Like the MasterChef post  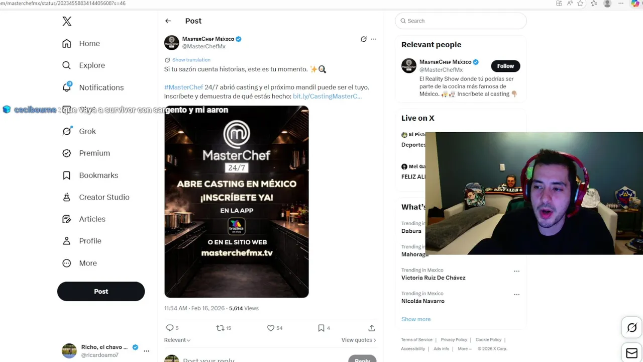271,328
